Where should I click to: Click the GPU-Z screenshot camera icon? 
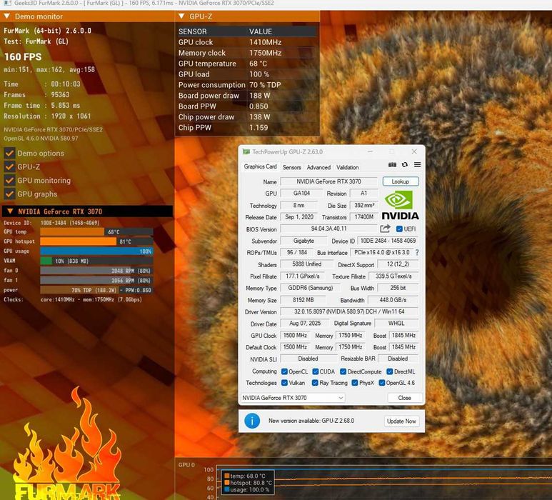coord(392,165)
